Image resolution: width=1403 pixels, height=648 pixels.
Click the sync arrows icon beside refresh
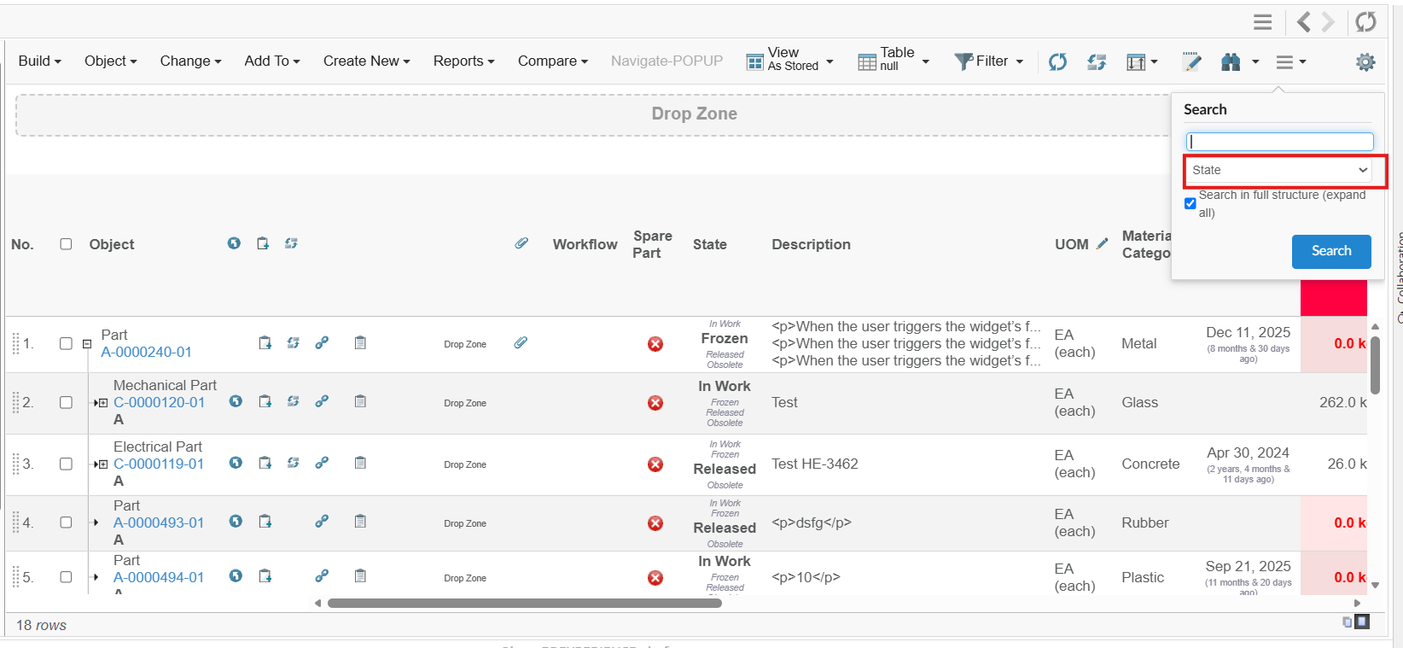click(1097, 61)
